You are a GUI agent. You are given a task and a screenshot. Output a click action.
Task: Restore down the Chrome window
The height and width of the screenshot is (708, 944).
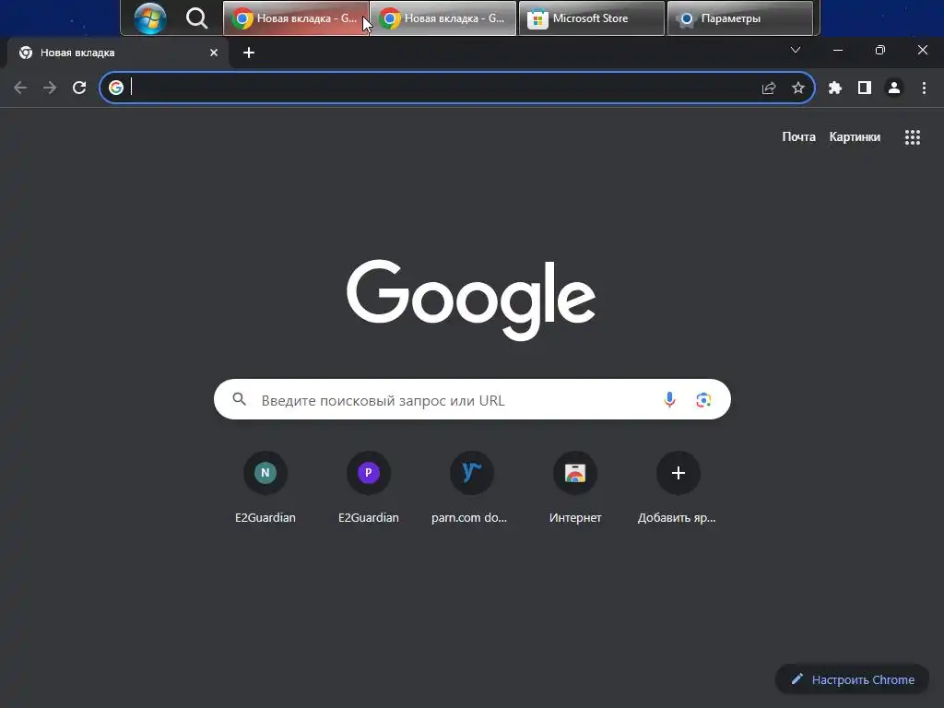pos(880,50)
